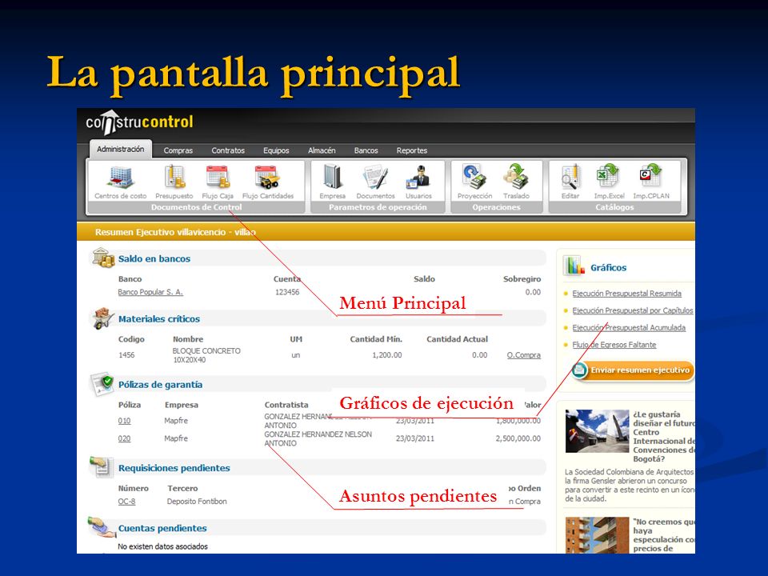Click the Cuentas pendientes heading
Viewport: 768px width, 576px height.
[x=162, y=528]
